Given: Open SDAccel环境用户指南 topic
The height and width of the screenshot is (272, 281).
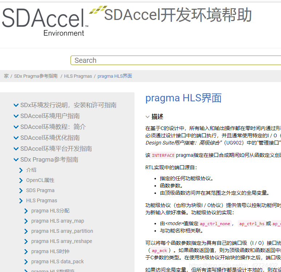Looking at the screenshot, I should pos(50,116).
